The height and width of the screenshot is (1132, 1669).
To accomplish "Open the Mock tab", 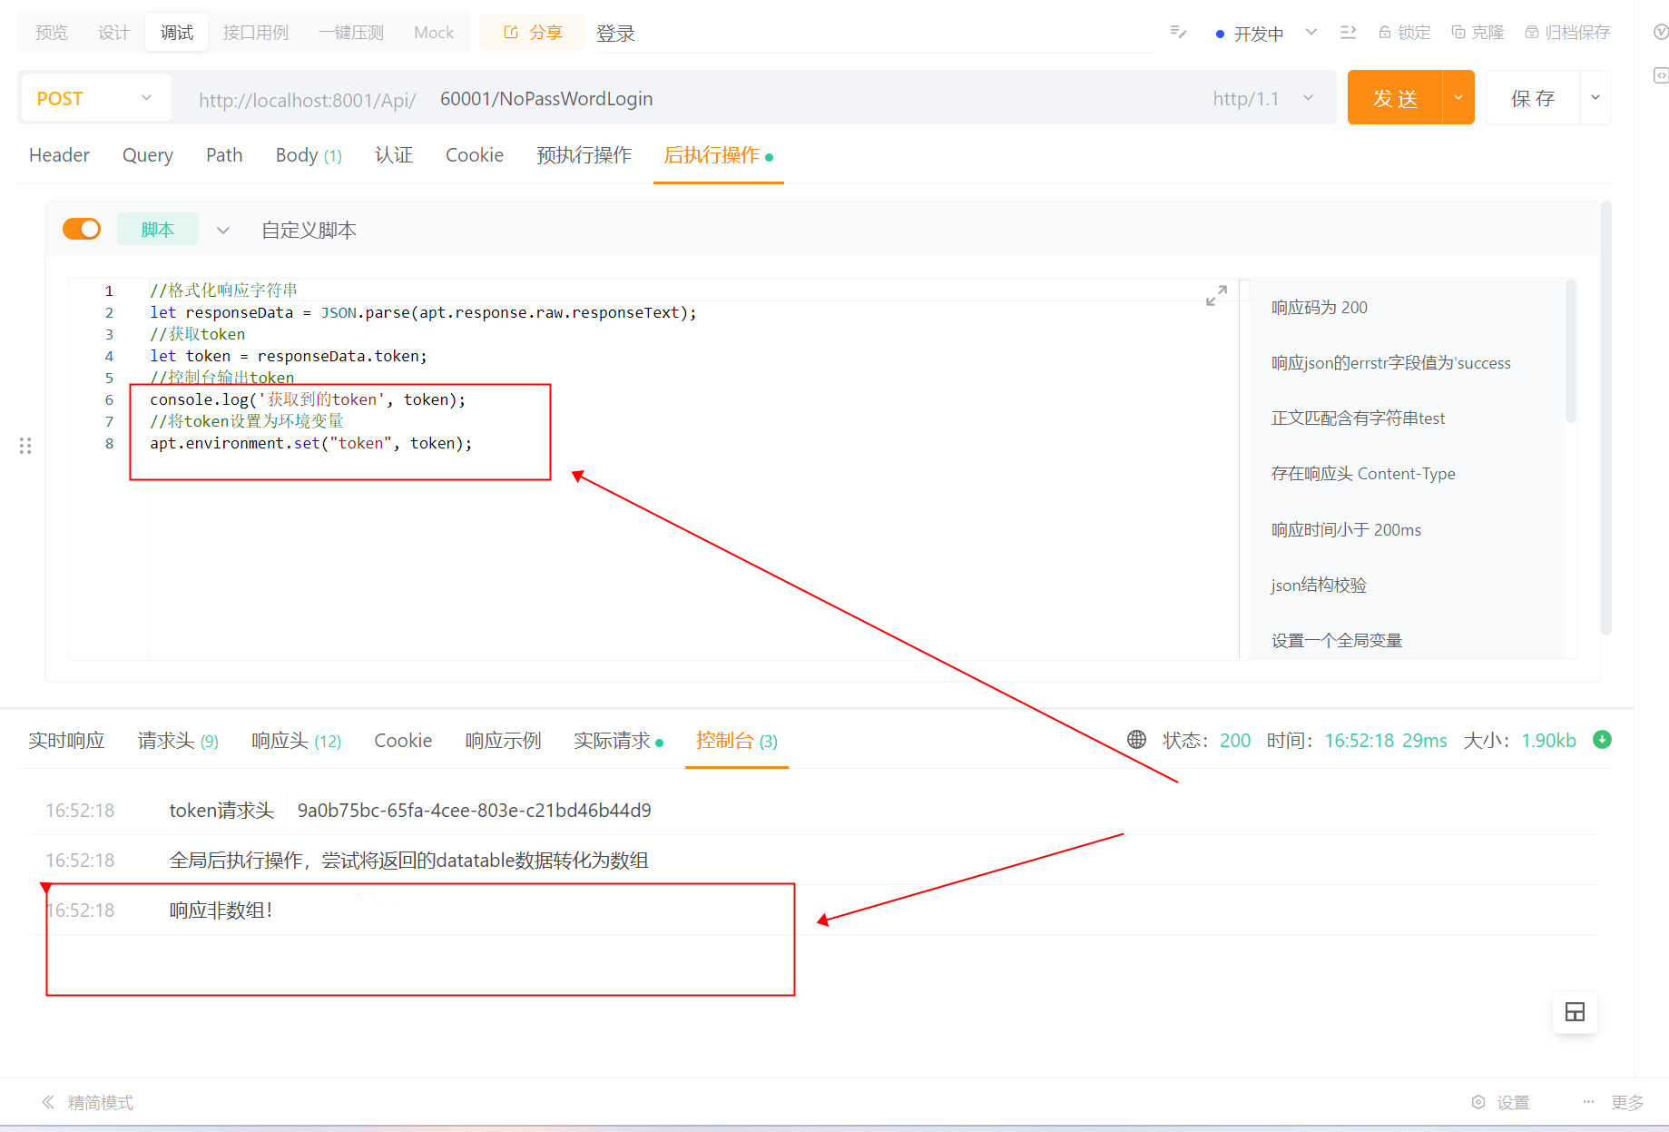I will pyautogui.click(x=434, y=33).
